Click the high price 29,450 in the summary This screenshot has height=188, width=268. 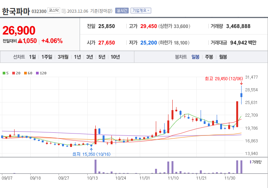pos(149,26)
